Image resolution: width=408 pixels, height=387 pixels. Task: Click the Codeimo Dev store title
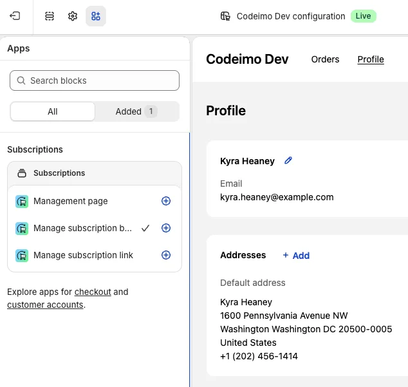tap(247, 59)
